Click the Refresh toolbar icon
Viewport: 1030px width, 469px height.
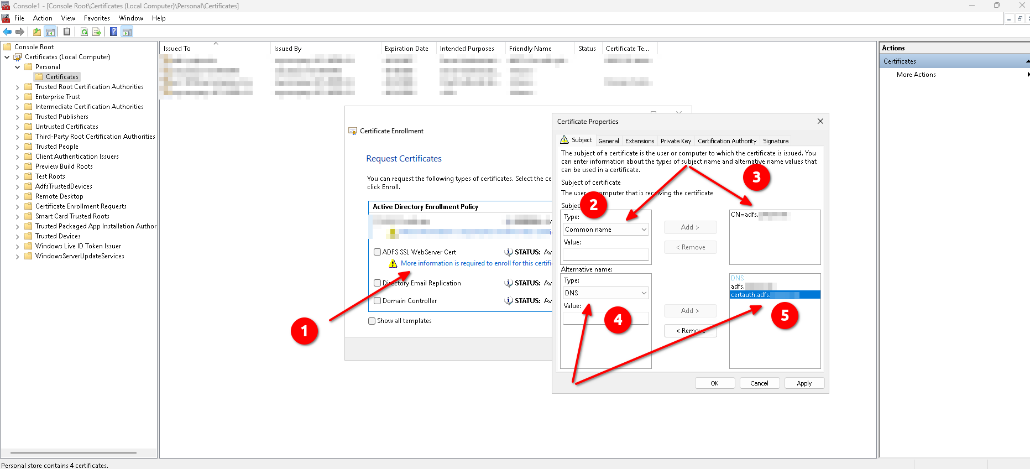point(84,32)
